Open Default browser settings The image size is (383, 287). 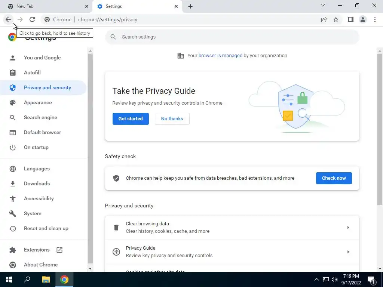(x=43, y=133)
